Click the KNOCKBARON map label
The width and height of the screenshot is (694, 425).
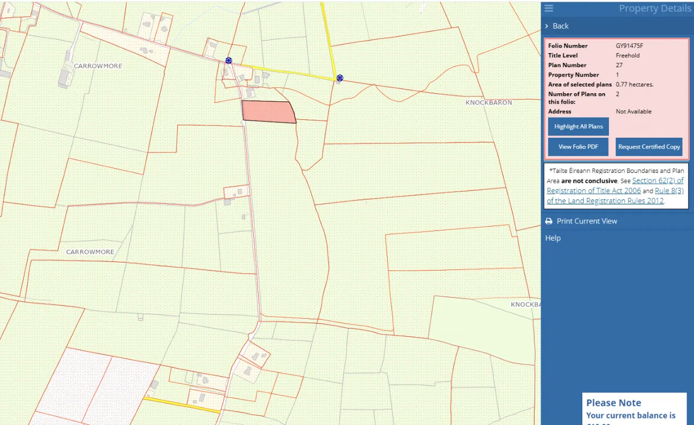[488, 102]
